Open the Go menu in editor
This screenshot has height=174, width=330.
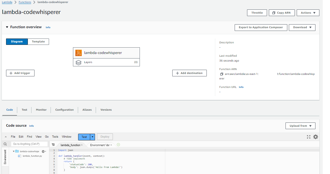[x=47, y=137]
